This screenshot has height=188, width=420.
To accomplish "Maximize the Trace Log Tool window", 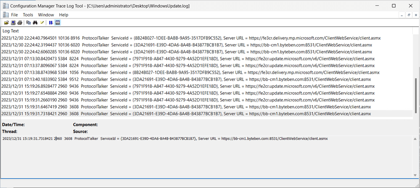I will click(x=394, y=5).
